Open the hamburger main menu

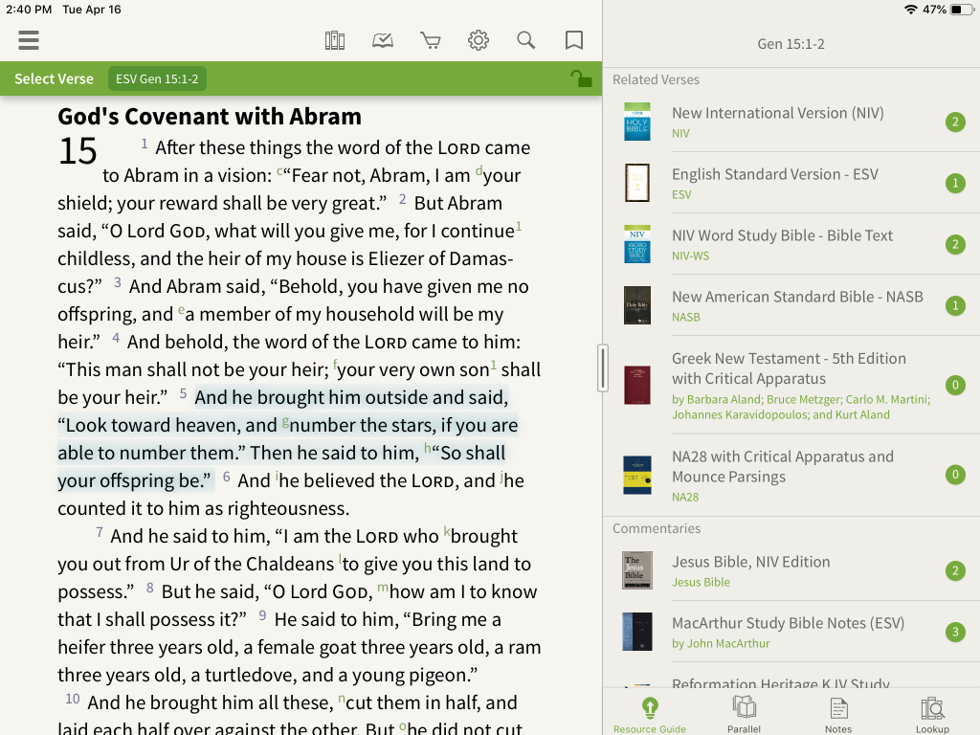click(x=29, y=40)
